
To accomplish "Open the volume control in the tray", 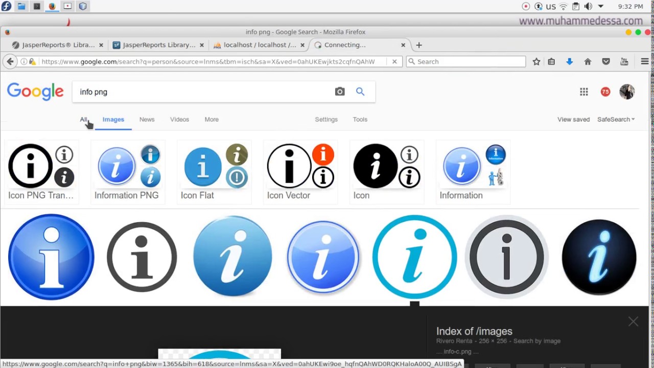I will click(x=588, y=7).
